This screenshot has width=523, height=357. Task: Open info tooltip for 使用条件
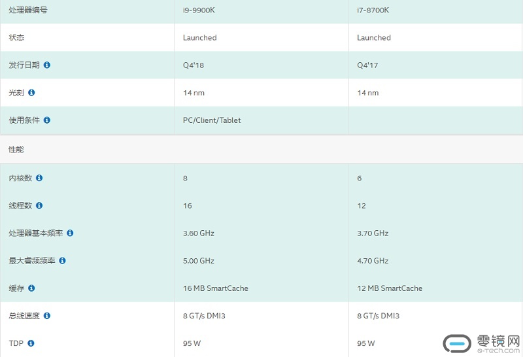tap(47, 120)
